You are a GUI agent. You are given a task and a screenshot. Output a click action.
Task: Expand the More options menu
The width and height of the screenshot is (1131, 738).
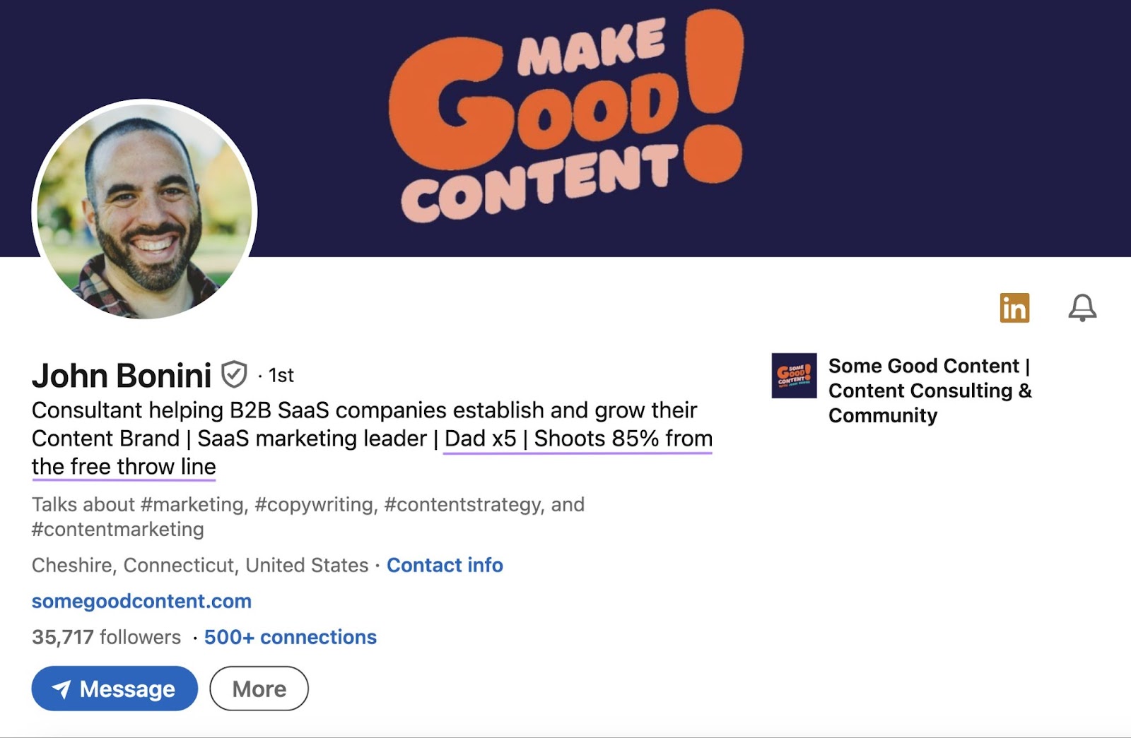pos(259,689)
